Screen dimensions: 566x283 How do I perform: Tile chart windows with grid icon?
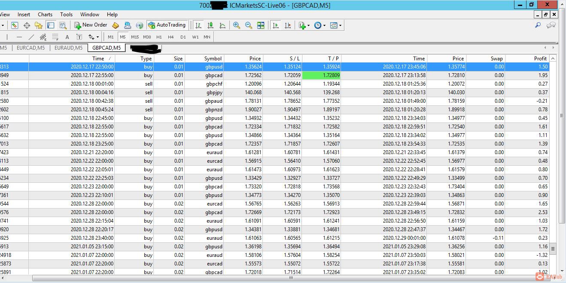(261, 25)
